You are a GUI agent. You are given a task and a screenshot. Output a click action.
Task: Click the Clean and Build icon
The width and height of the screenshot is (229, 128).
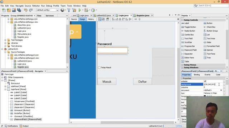click(x=74, y=10)
